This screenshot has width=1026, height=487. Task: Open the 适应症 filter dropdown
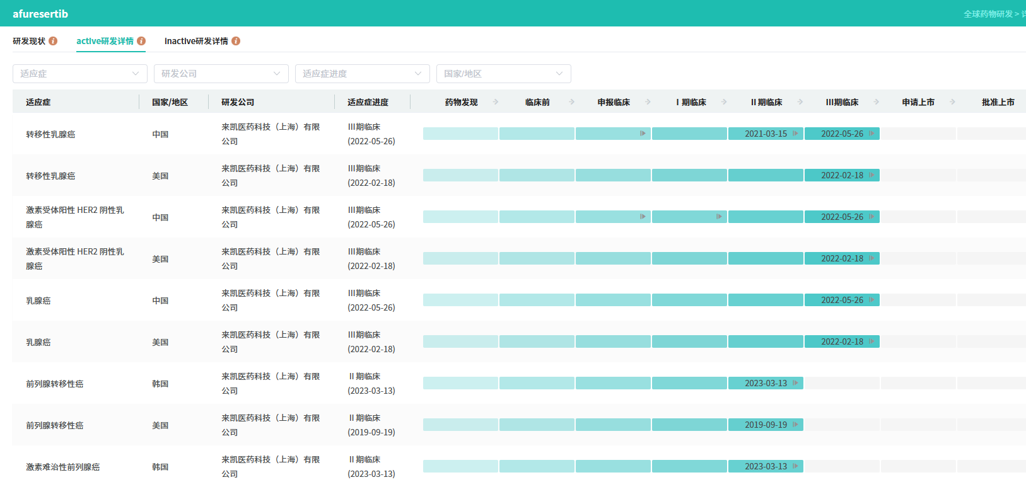coord(80,74)
